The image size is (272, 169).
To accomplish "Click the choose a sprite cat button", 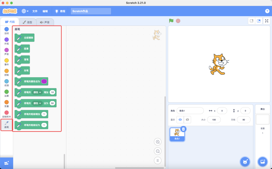I will point(245,162).
